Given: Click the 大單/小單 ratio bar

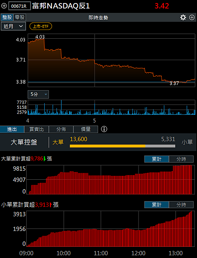Looking at the screenshot, I should [x=123, y=146].
